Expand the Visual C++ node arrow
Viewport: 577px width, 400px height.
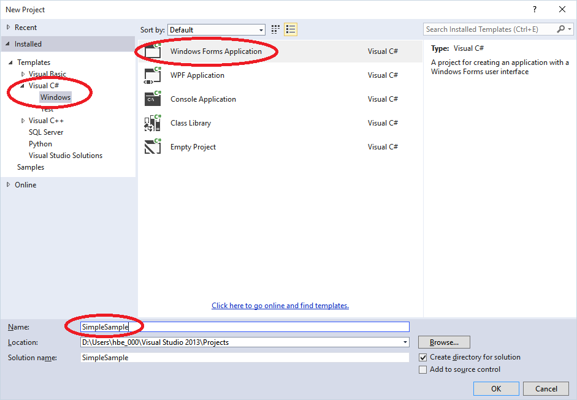pyautogui.click(x=23, y=121)
